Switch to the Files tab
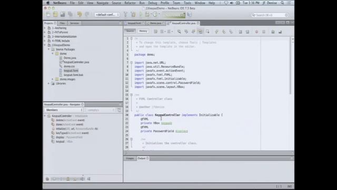Screen dimensions: 337x190 pyautogui.click(x=62, y=23)
